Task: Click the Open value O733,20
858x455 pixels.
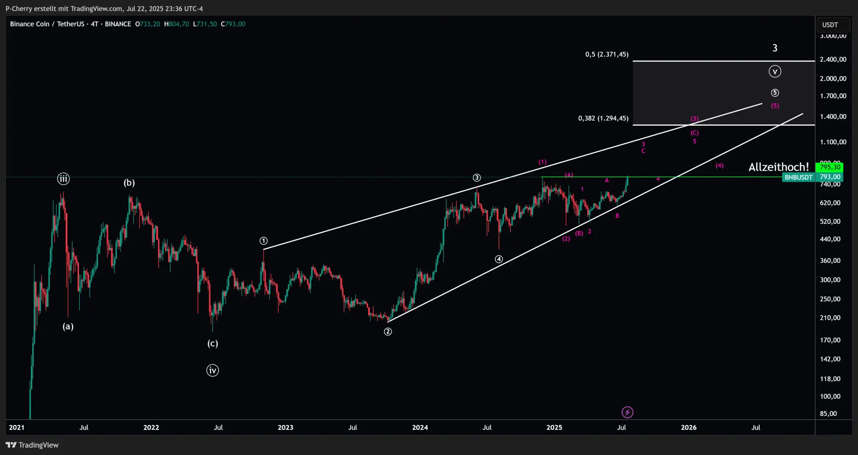Action: click(x=148, y=24)
